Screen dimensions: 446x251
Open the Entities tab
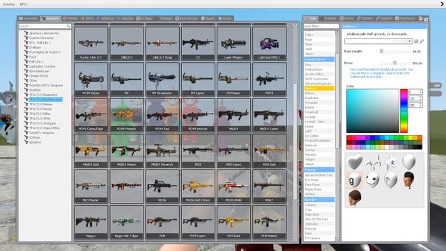[x=70, y=19]
